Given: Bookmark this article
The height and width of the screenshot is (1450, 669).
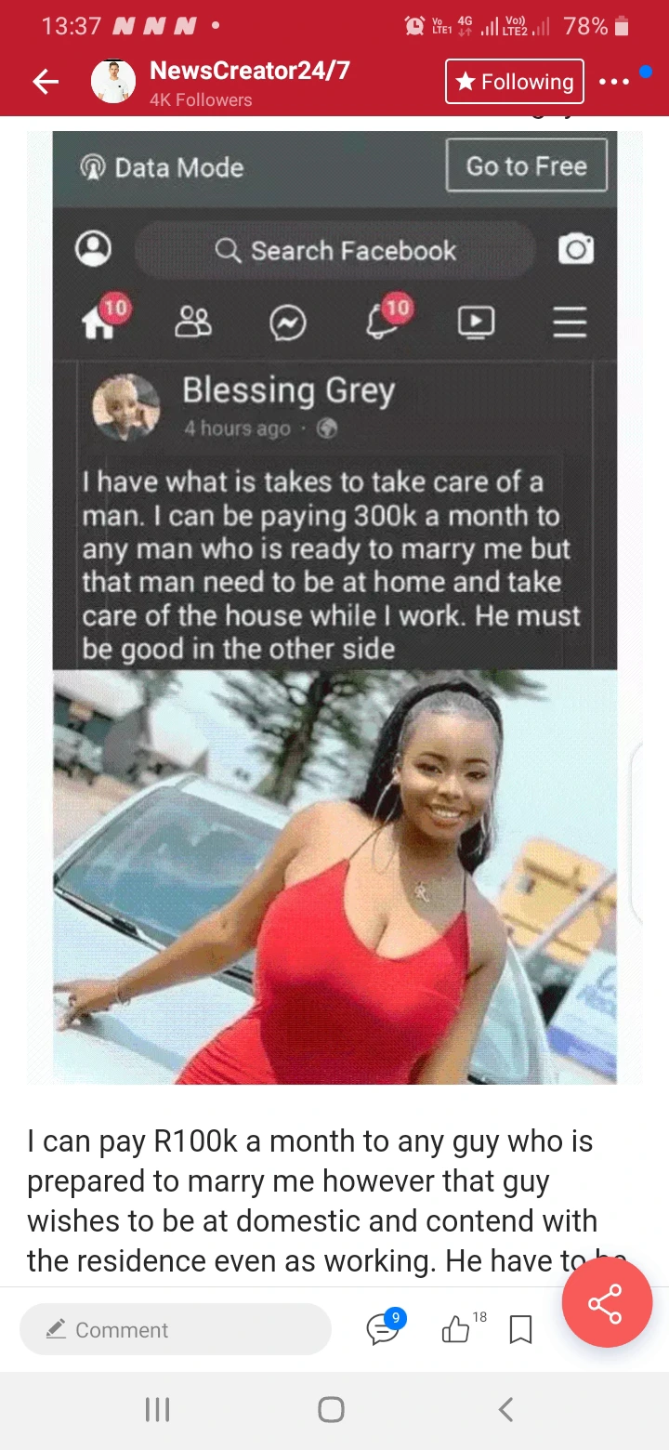Looking at the screenshot, I should point(521,1330).
